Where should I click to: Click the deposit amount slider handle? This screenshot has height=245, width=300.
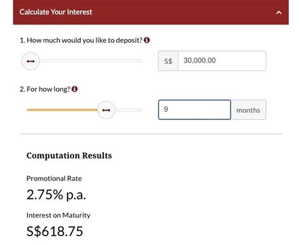[30, 61]
